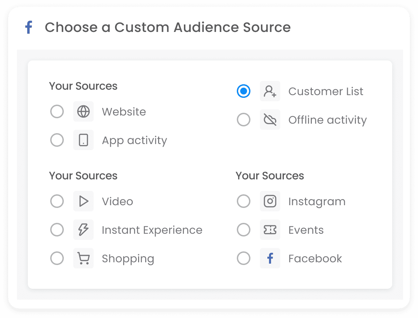Screen dimensions: 418x318
Task: Click the Website label text
Action: [124, 112]
